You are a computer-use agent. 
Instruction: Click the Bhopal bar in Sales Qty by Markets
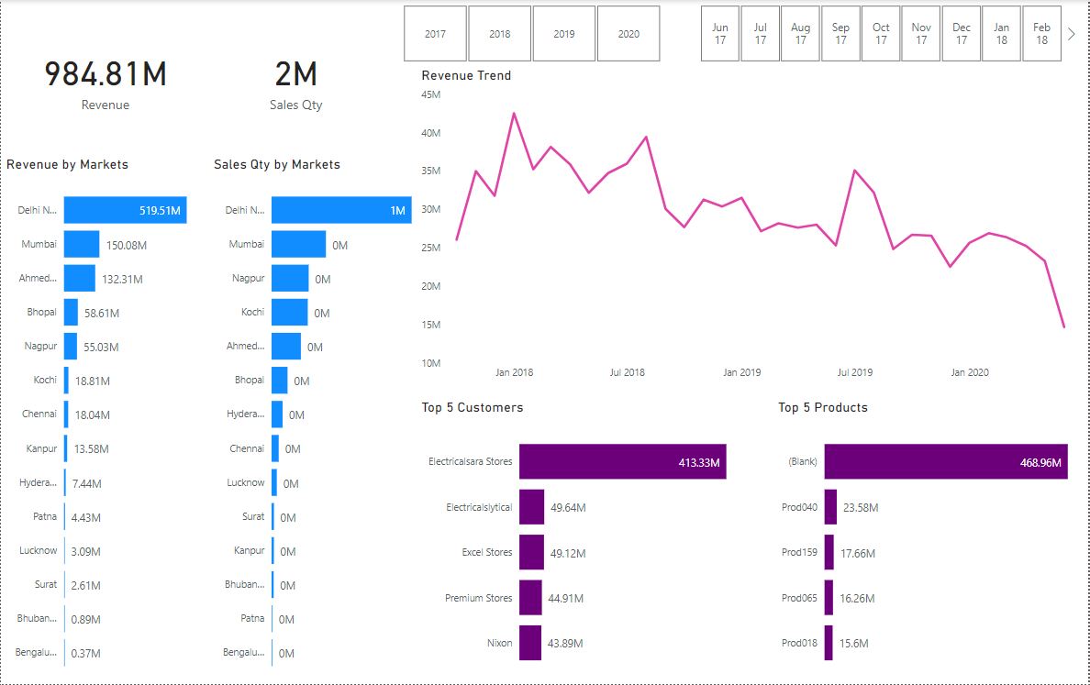280,380
